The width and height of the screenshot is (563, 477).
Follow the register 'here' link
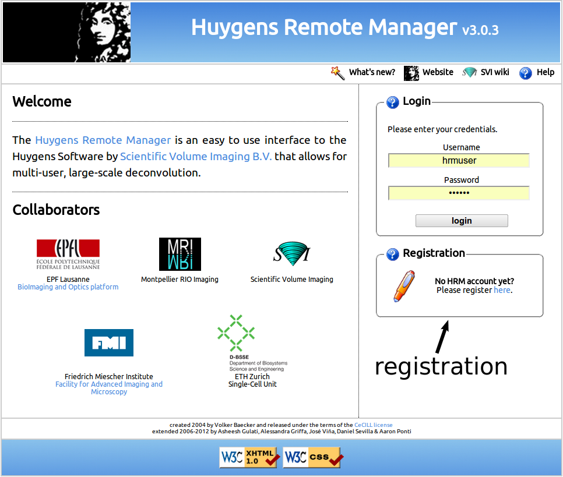[x=502, y=290]
